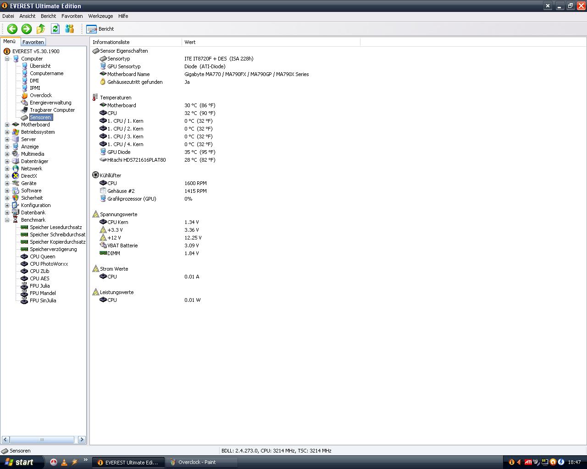Select FPU SinJulia benchmark
This screenshot has height=469, width=587.
pyautogui.click(x=43, y=300)
